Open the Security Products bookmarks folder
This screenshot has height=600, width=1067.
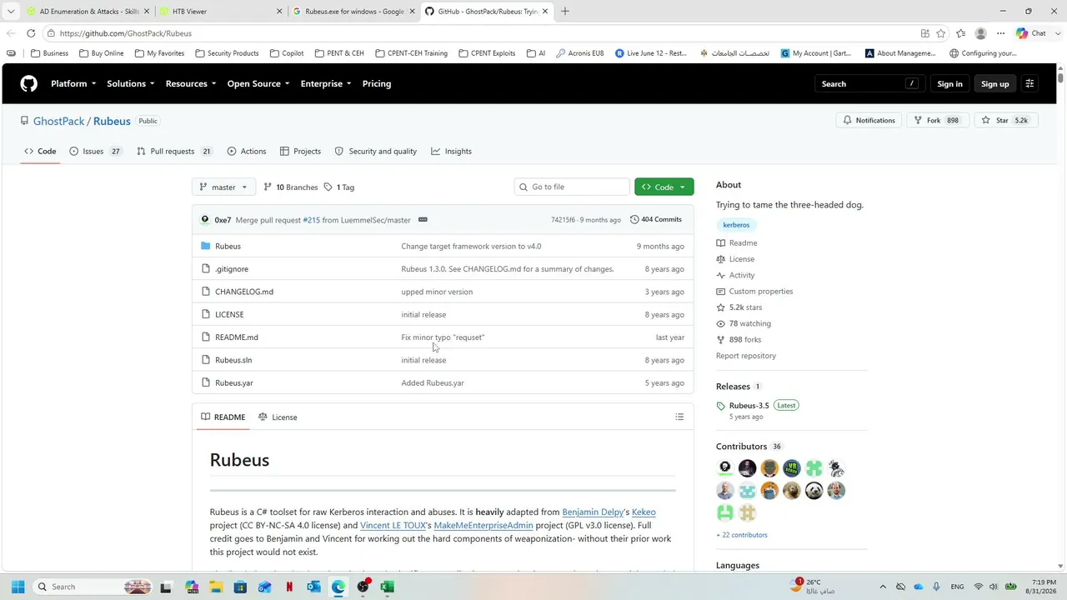coord(227,53)
